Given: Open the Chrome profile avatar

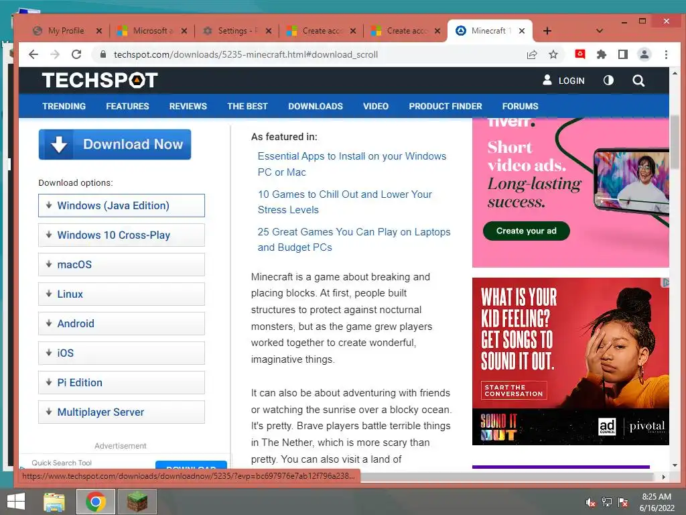Looking at the screenshot, I should (644, 54).
